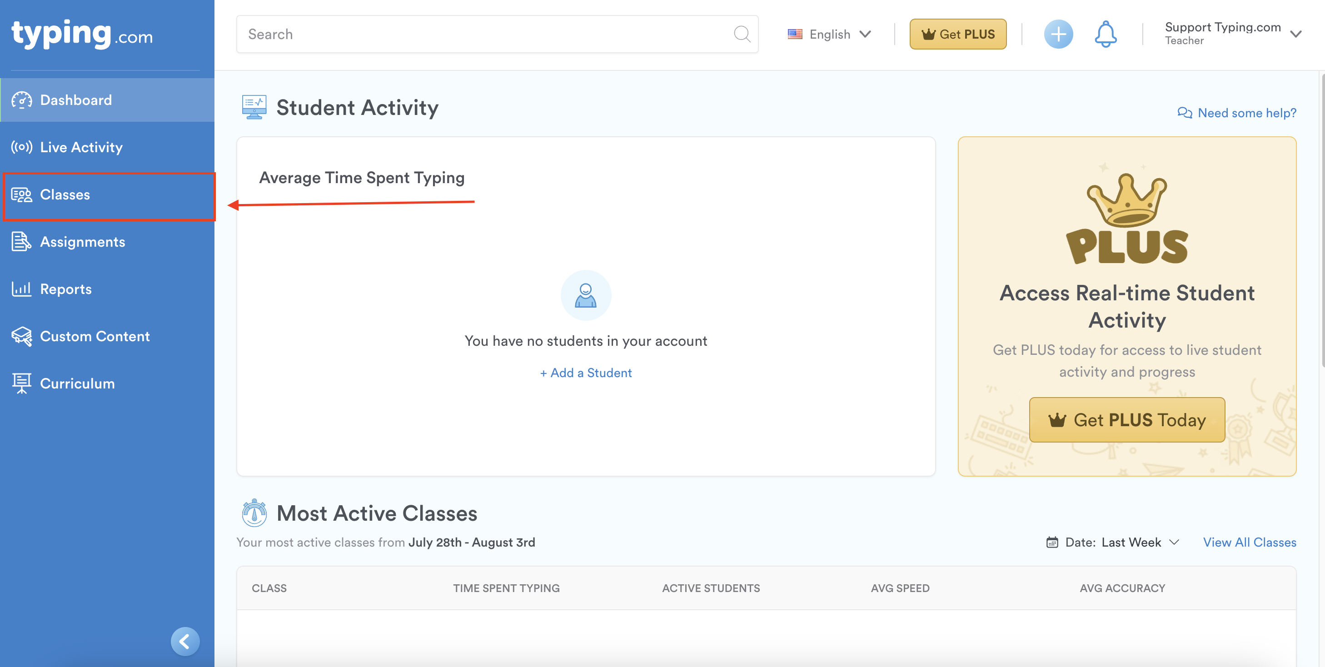Image resolution: width=1325 pixels, height=667 pixels.
Task: Click into the Search input field
Action: click(483, 35)
